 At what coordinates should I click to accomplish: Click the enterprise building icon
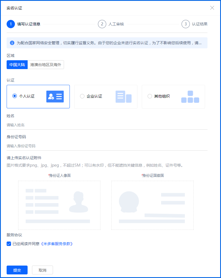click(x=124, y=97)
